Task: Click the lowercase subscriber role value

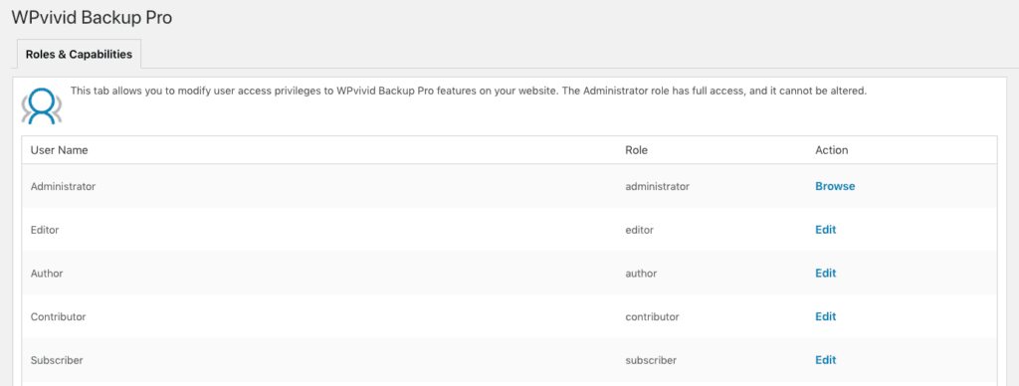Action: (x=651, y=360)
